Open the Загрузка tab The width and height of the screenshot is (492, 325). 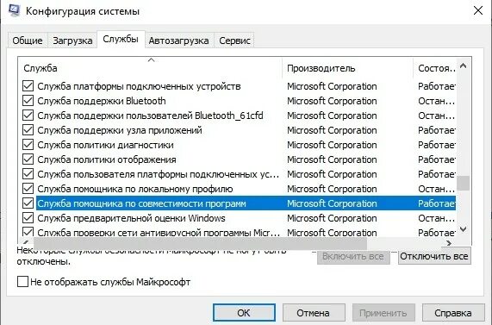[72, 41]
